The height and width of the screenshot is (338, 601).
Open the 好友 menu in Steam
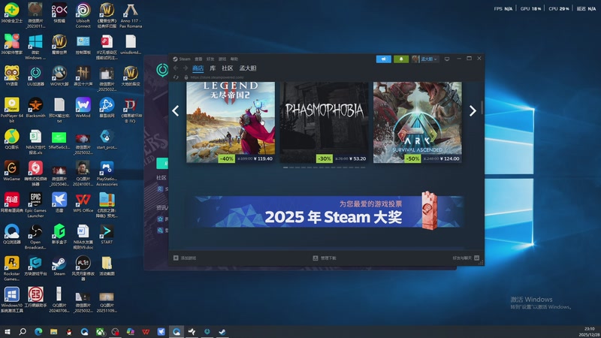pyautogui.click(x=210, y=59)
